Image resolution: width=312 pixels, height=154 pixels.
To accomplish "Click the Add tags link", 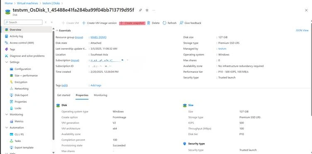I will pos(96,85).
